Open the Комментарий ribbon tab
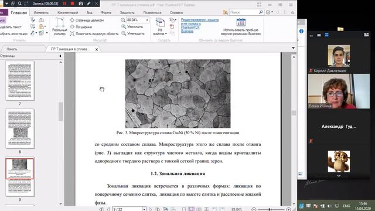The width and height of the screenshot is (375, 211). point(68,12)
